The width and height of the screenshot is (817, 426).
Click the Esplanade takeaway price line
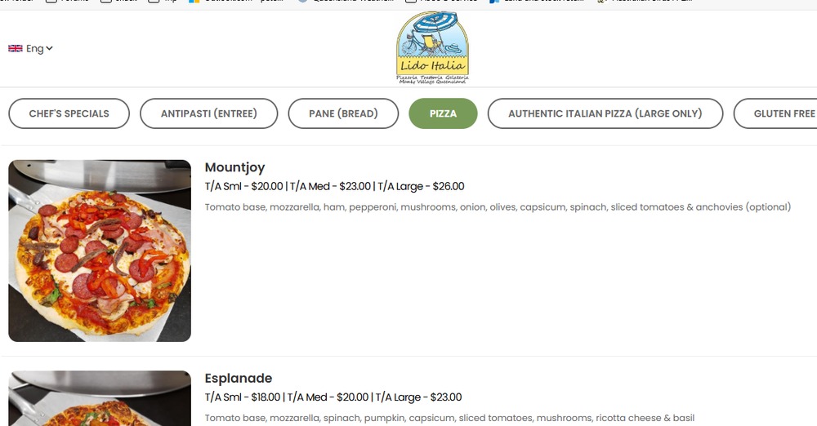[333, 397]
